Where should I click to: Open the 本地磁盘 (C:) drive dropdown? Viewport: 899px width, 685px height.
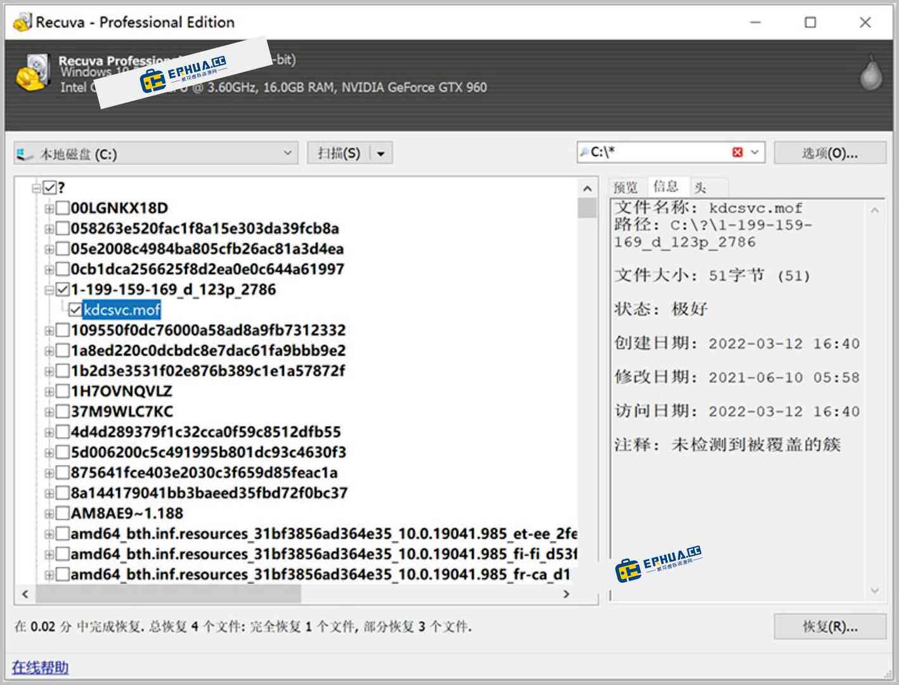(288, 153)
